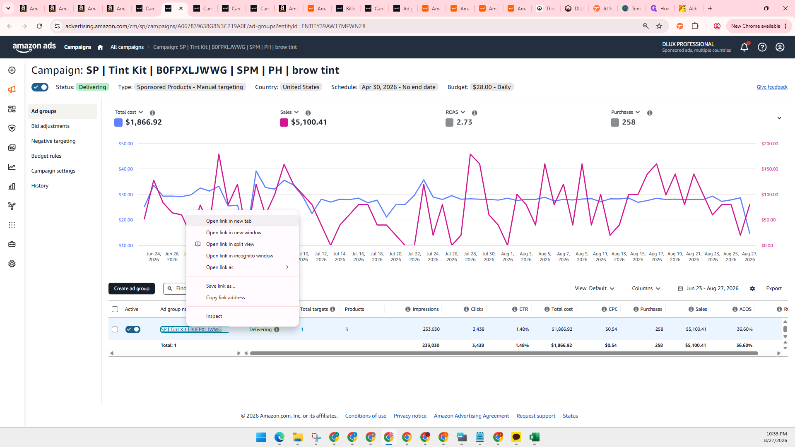Click the table horizontal scrollbar
This screenshot has width=795, height=447.
click(504, 353)
